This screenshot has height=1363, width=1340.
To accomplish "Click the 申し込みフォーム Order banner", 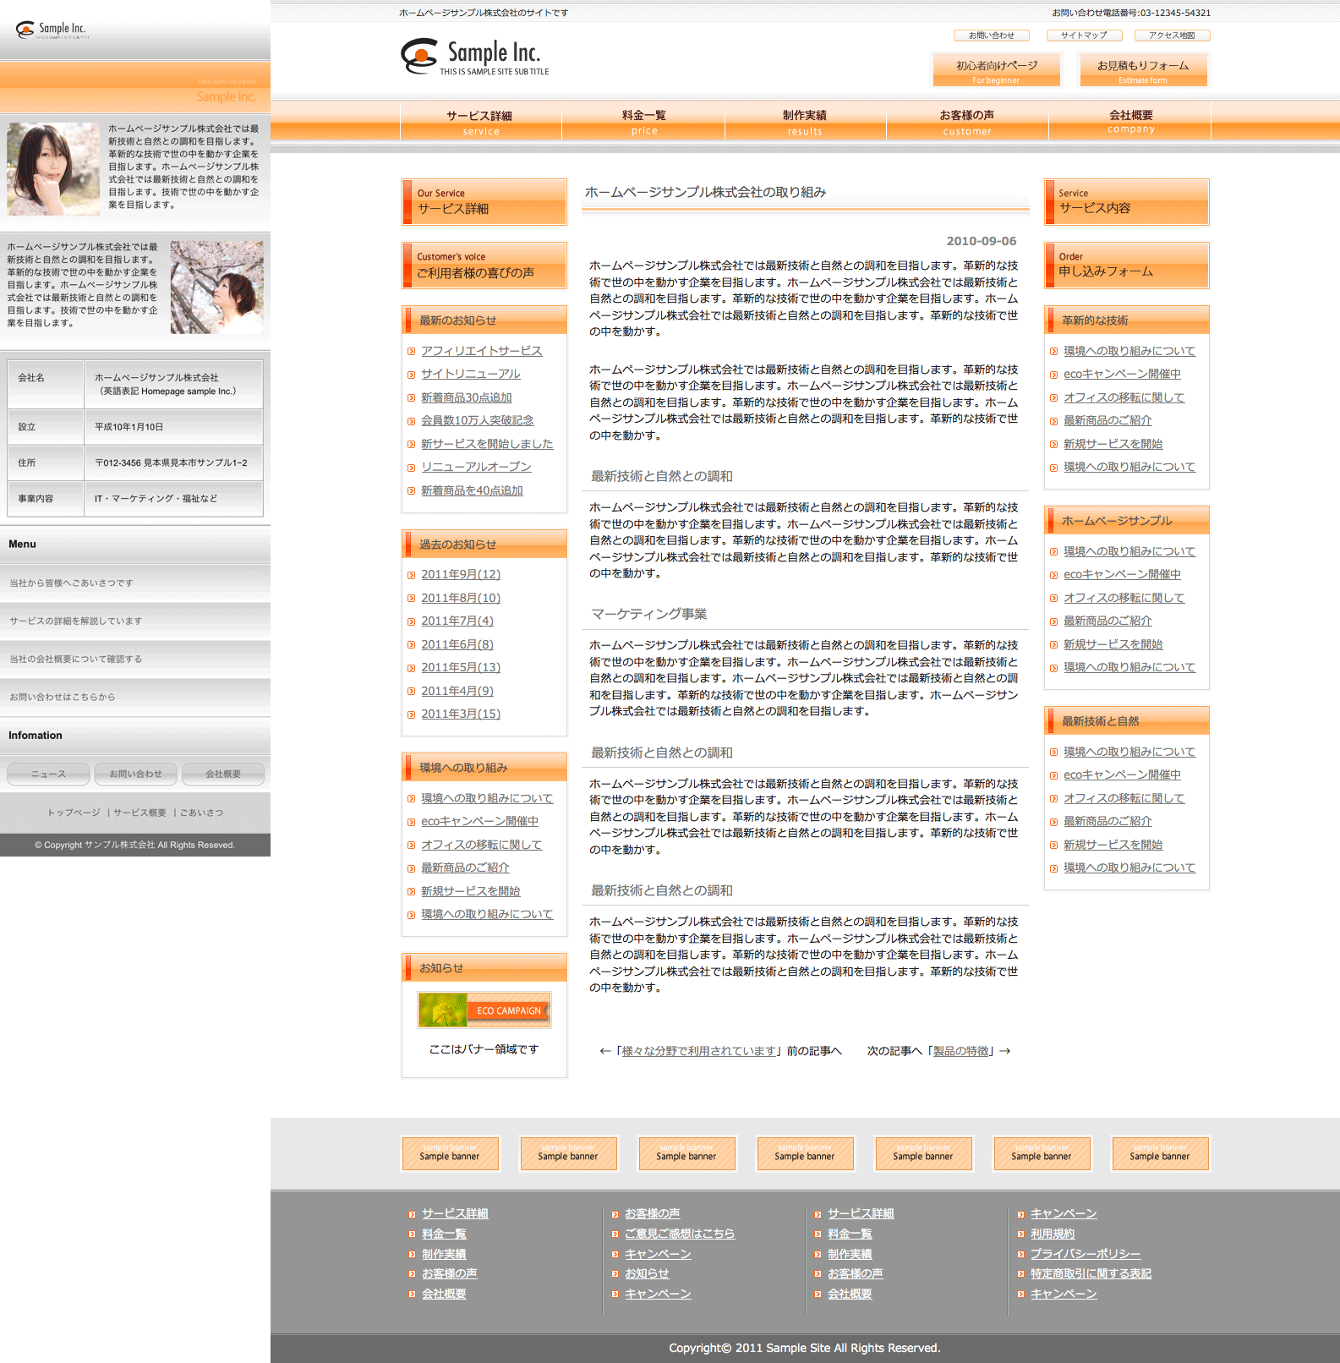I will [1126, 265].
